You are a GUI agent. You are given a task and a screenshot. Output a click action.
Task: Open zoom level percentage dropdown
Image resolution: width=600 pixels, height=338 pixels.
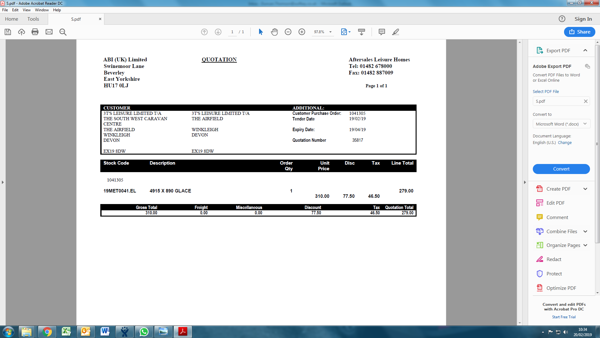[330, 32]
